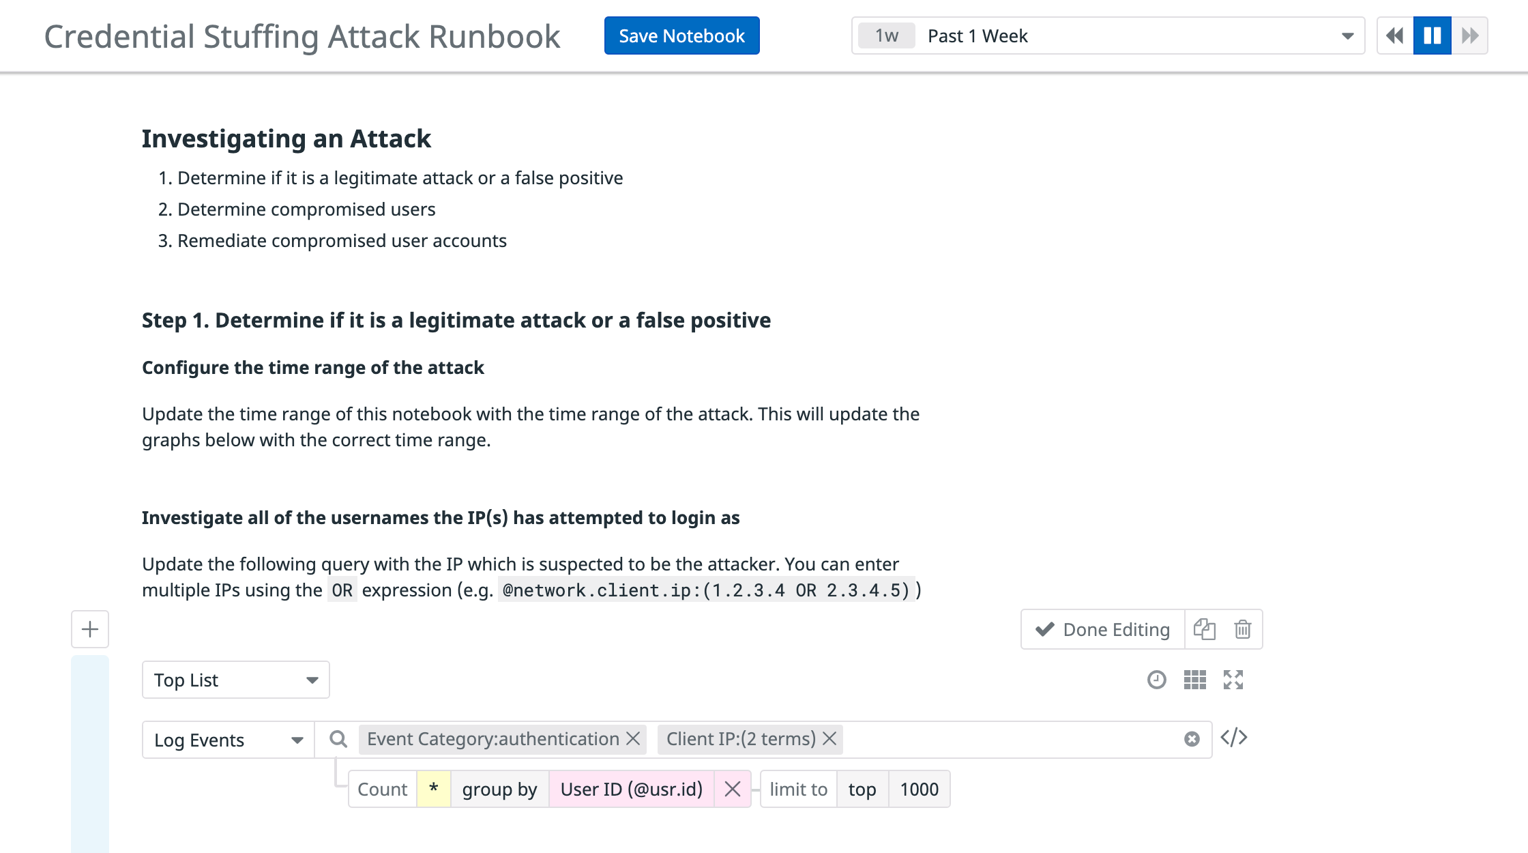Click the Done Editing button
Image resolution: width=1528 pixels, height=853 pixels.
pos(1100,629)
